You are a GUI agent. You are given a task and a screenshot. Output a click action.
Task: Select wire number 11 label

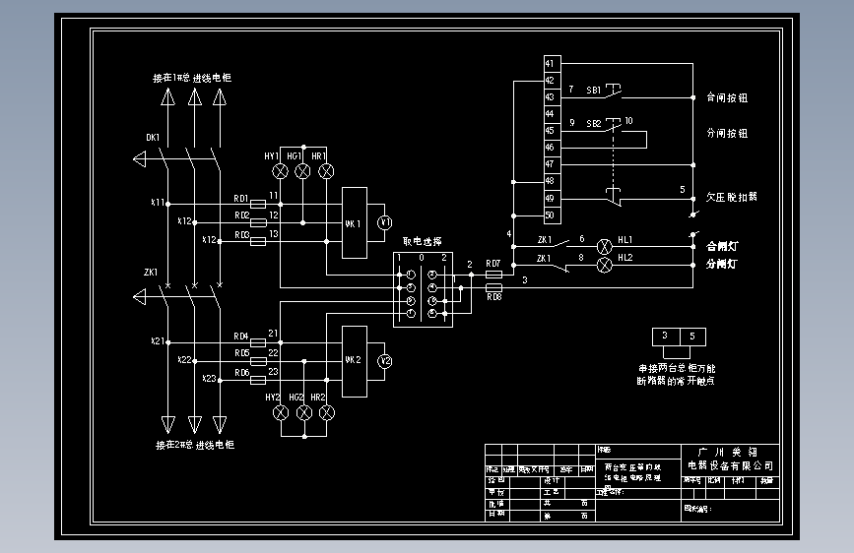click(x=274, y=196)
